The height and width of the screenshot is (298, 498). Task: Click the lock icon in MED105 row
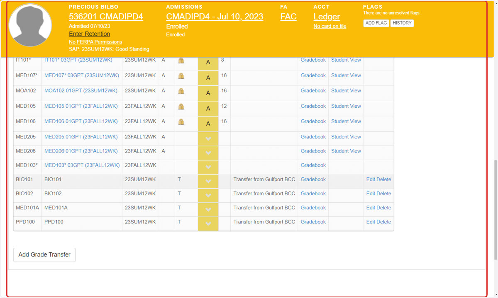(x=181, y=107)
